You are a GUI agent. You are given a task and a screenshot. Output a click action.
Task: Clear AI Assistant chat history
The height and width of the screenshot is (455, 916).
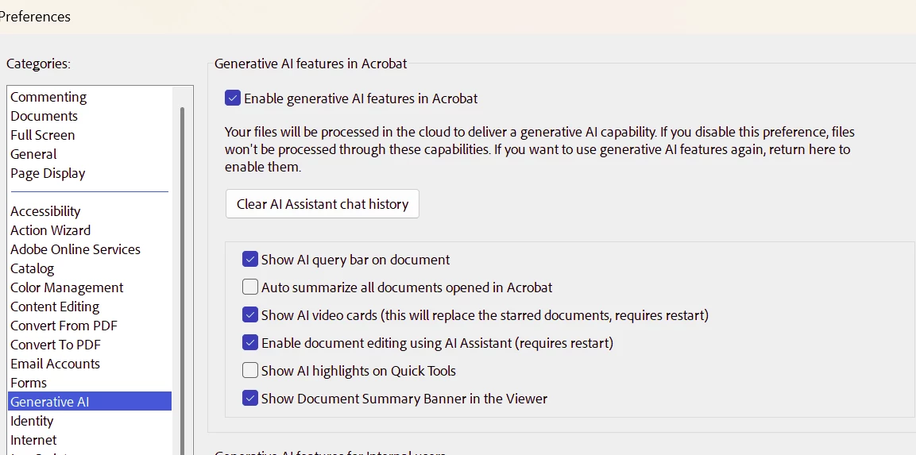323,204
